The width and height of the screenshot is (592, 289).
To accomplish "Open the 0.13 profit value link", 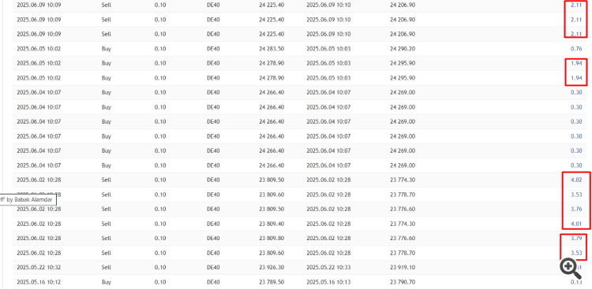I will 576,282.
